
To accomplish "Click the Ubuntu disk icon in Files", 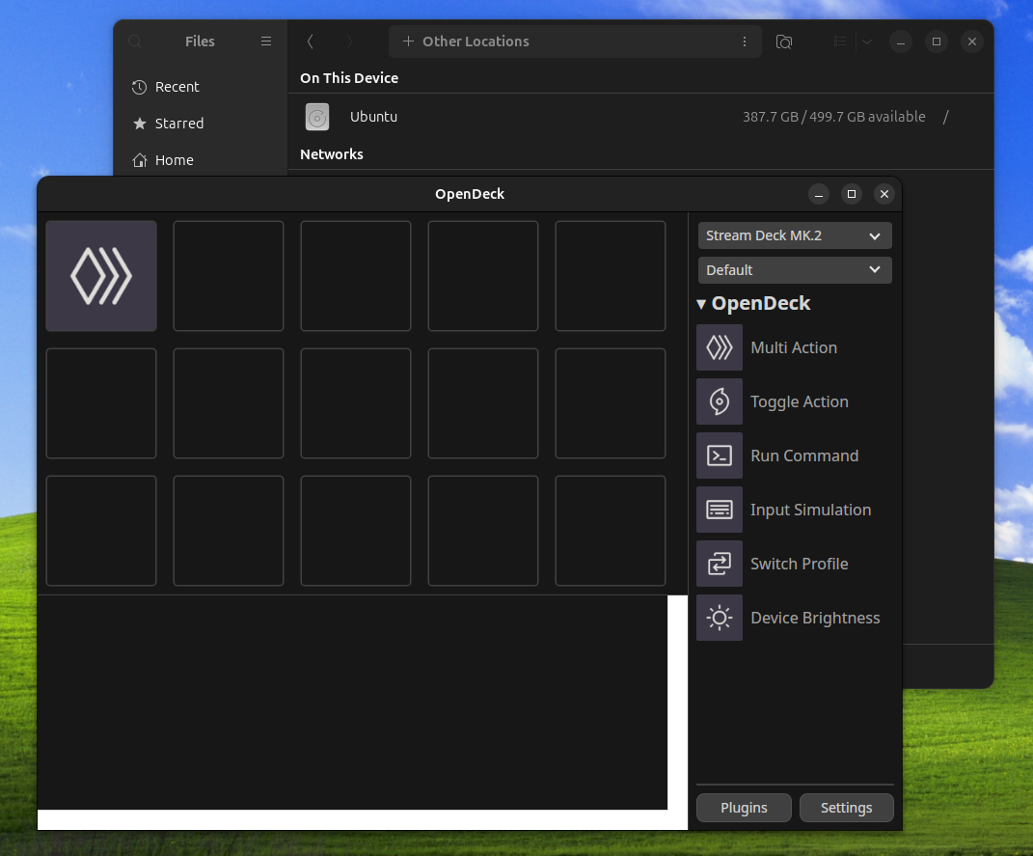I will (x=317, y=118).
